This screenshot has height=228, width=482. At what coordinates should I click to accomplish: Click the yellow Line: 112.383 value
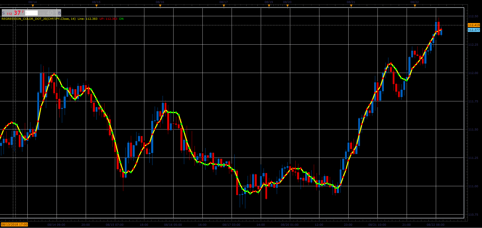(88, 19)
